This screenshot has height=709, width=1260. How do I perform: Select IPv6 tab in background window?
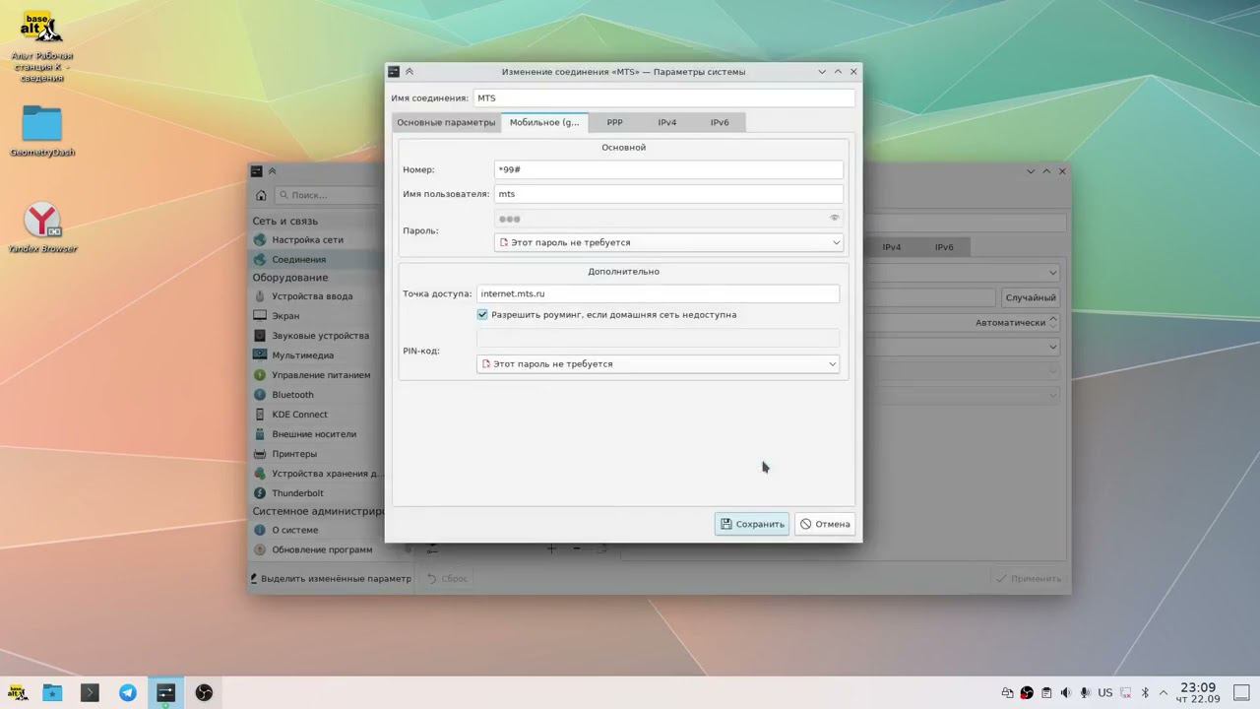(x=944, y=247)
